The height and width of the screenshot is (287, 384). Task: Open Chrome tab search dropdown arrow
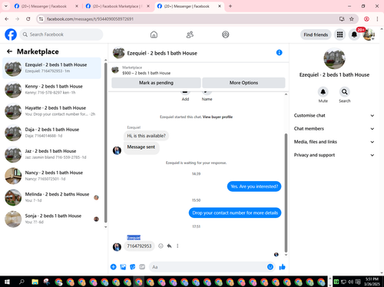6,6
